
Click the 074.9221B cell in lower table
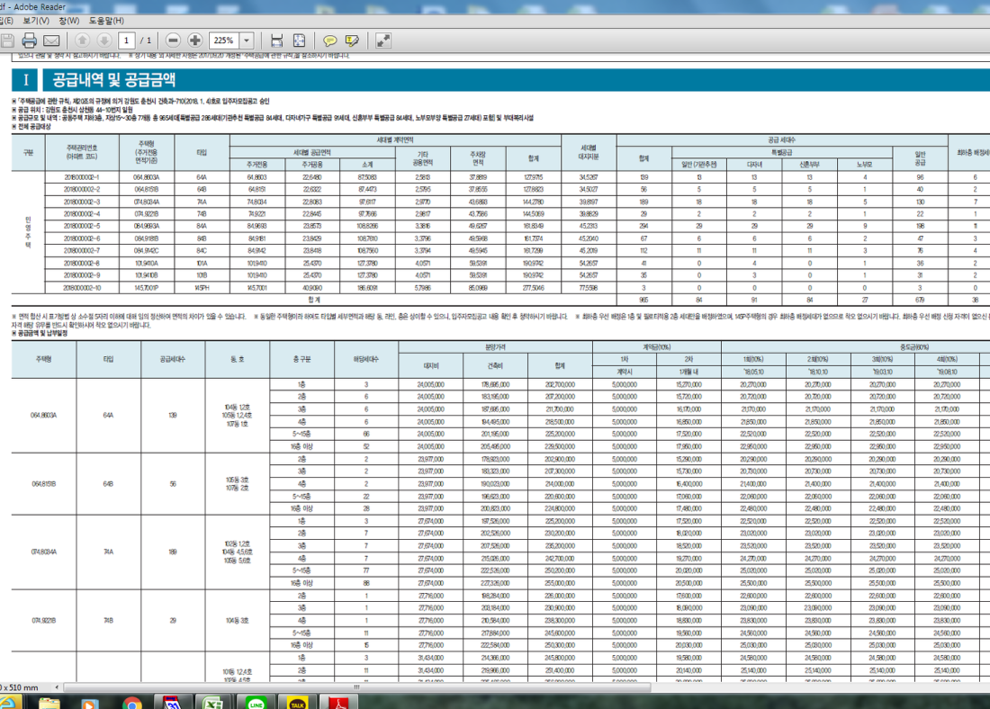pyautogui.click(x=43, y=621)
